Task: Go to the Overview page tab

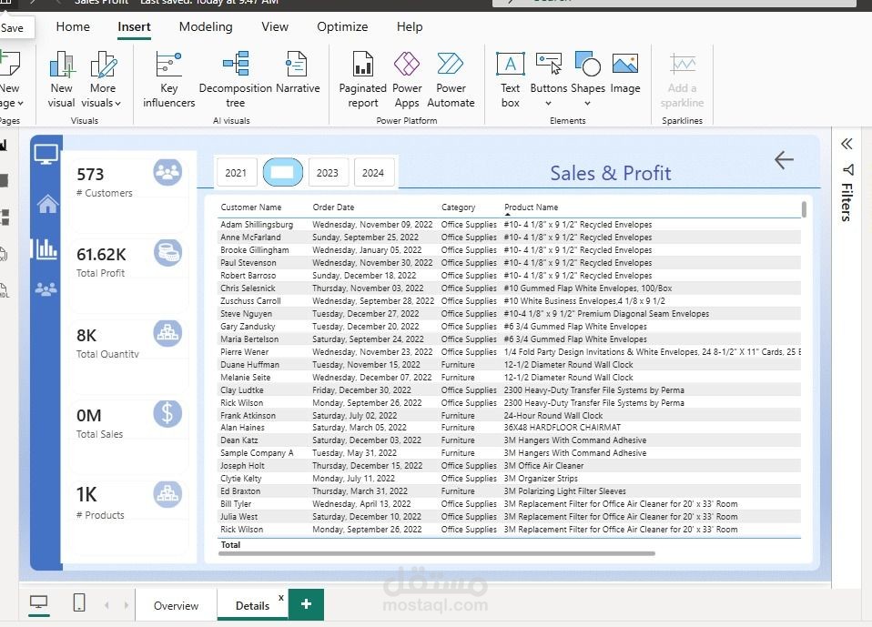Action: click(176, 605)
